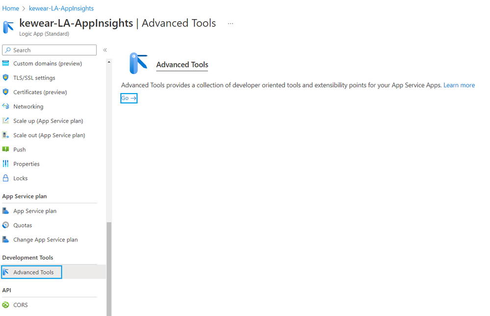Open the Networking blade
Viewport: 490px width, 316px height.
click(x=28, y=106)
